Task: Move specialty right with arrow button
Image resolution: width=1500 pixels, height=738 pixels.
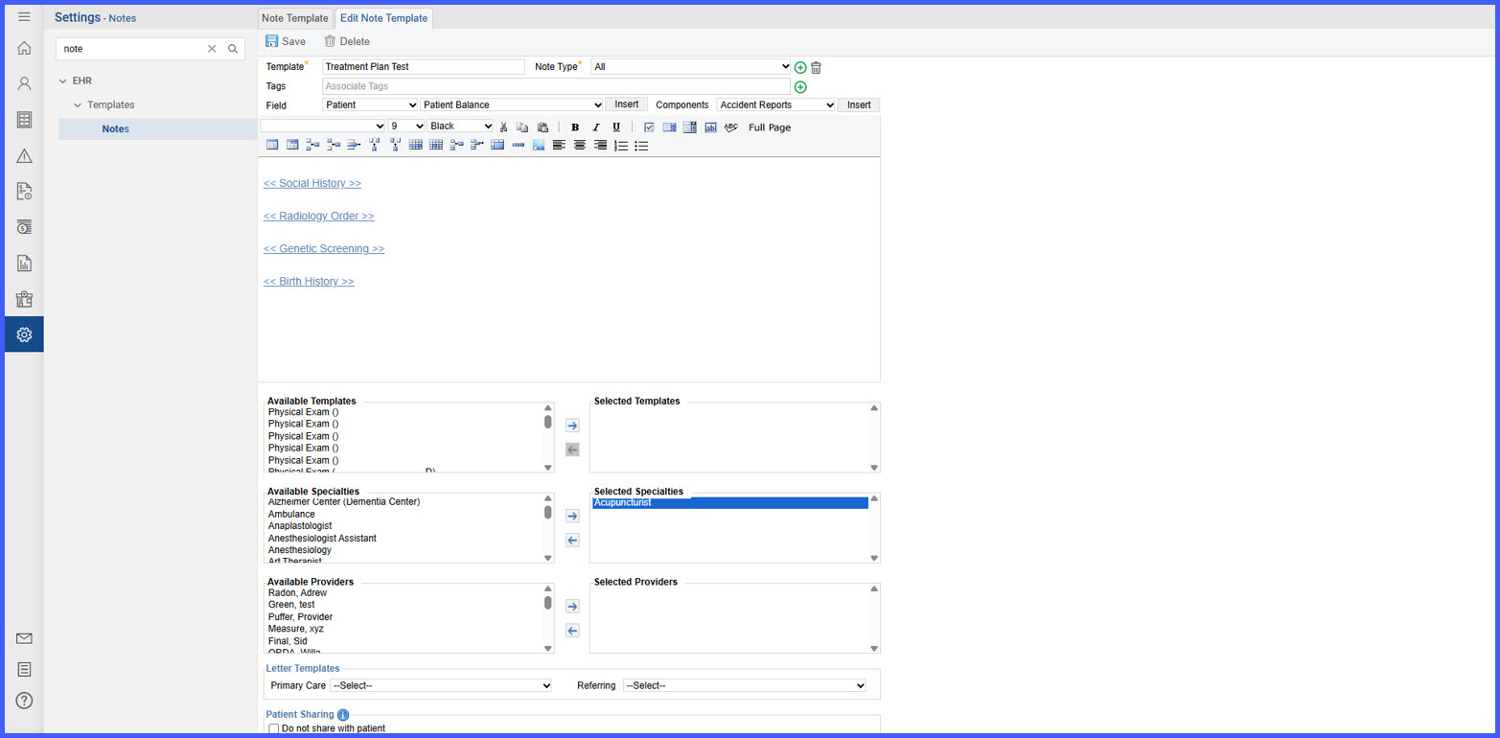Action: click(572, 516)
